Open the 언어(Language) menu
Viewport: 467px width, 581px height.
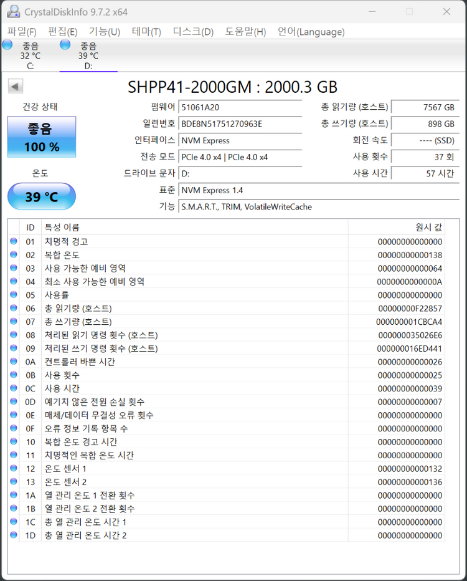311,32
